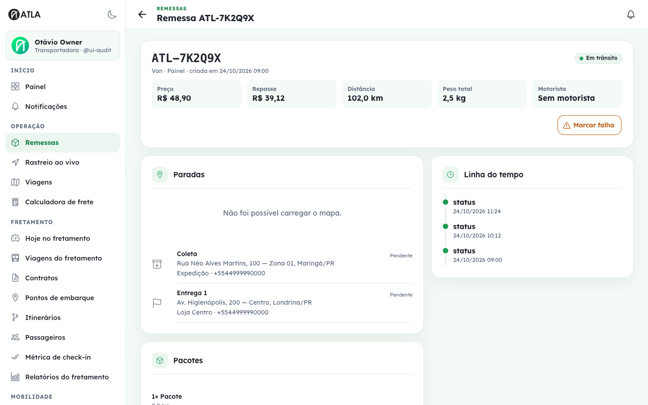
Task: Click the Paradas pin icon
Action: [160, 175]
